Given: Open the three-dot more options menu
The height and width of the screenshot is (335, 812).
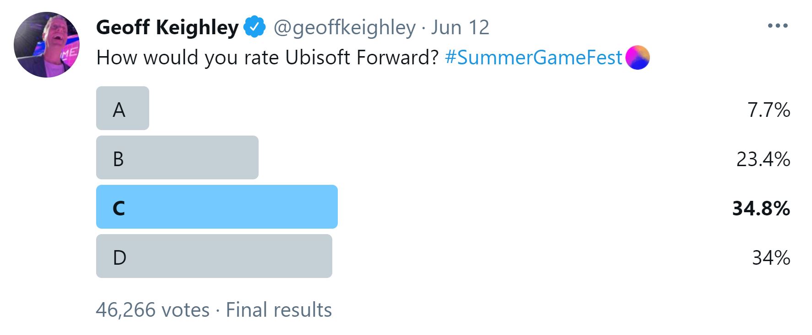Looking at the screenshot, I should pos(778,26).
